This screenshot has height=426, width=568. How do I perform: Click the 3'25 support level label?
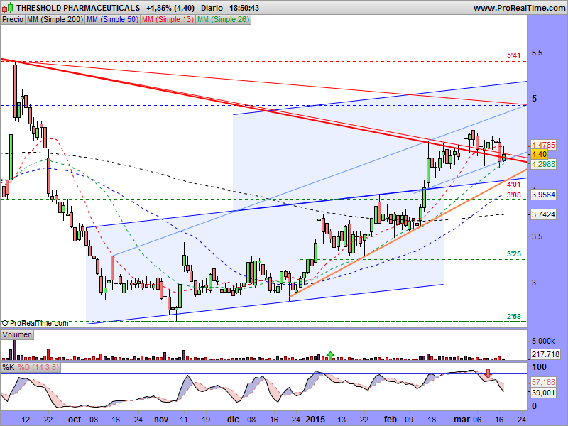click(x=513, y=254)
